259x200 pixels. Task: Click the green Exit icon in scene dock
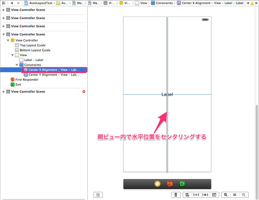[x=182, y=184]
